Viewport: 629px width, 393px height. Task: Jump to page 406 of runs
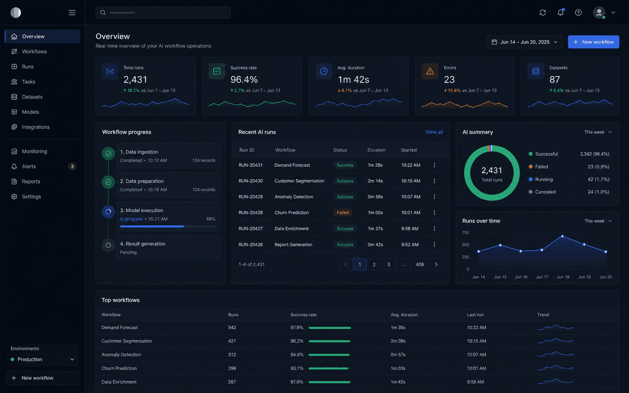point(420,265)
